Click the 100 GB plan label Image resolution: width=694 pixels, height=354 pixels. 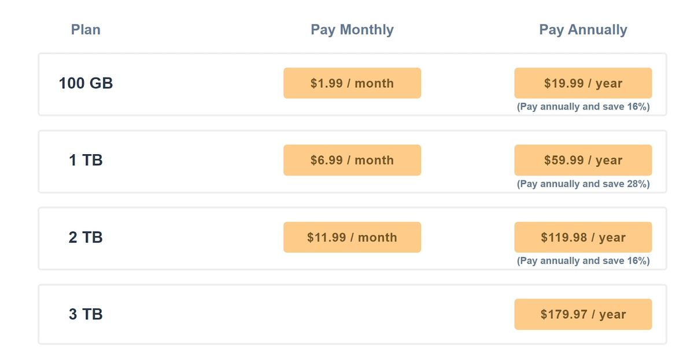86,83
